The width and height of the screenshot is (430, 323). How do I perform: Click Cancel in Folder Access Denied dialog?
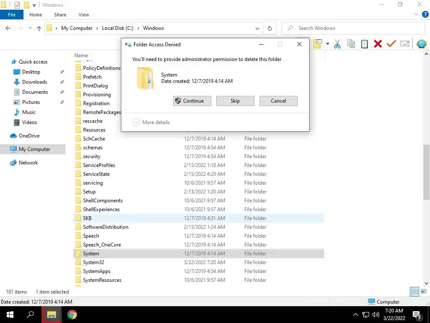[278, 101]
